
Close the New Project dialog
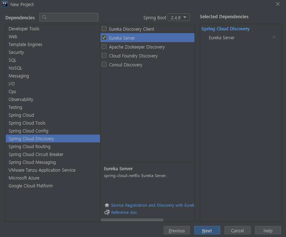tap(278, 4)
